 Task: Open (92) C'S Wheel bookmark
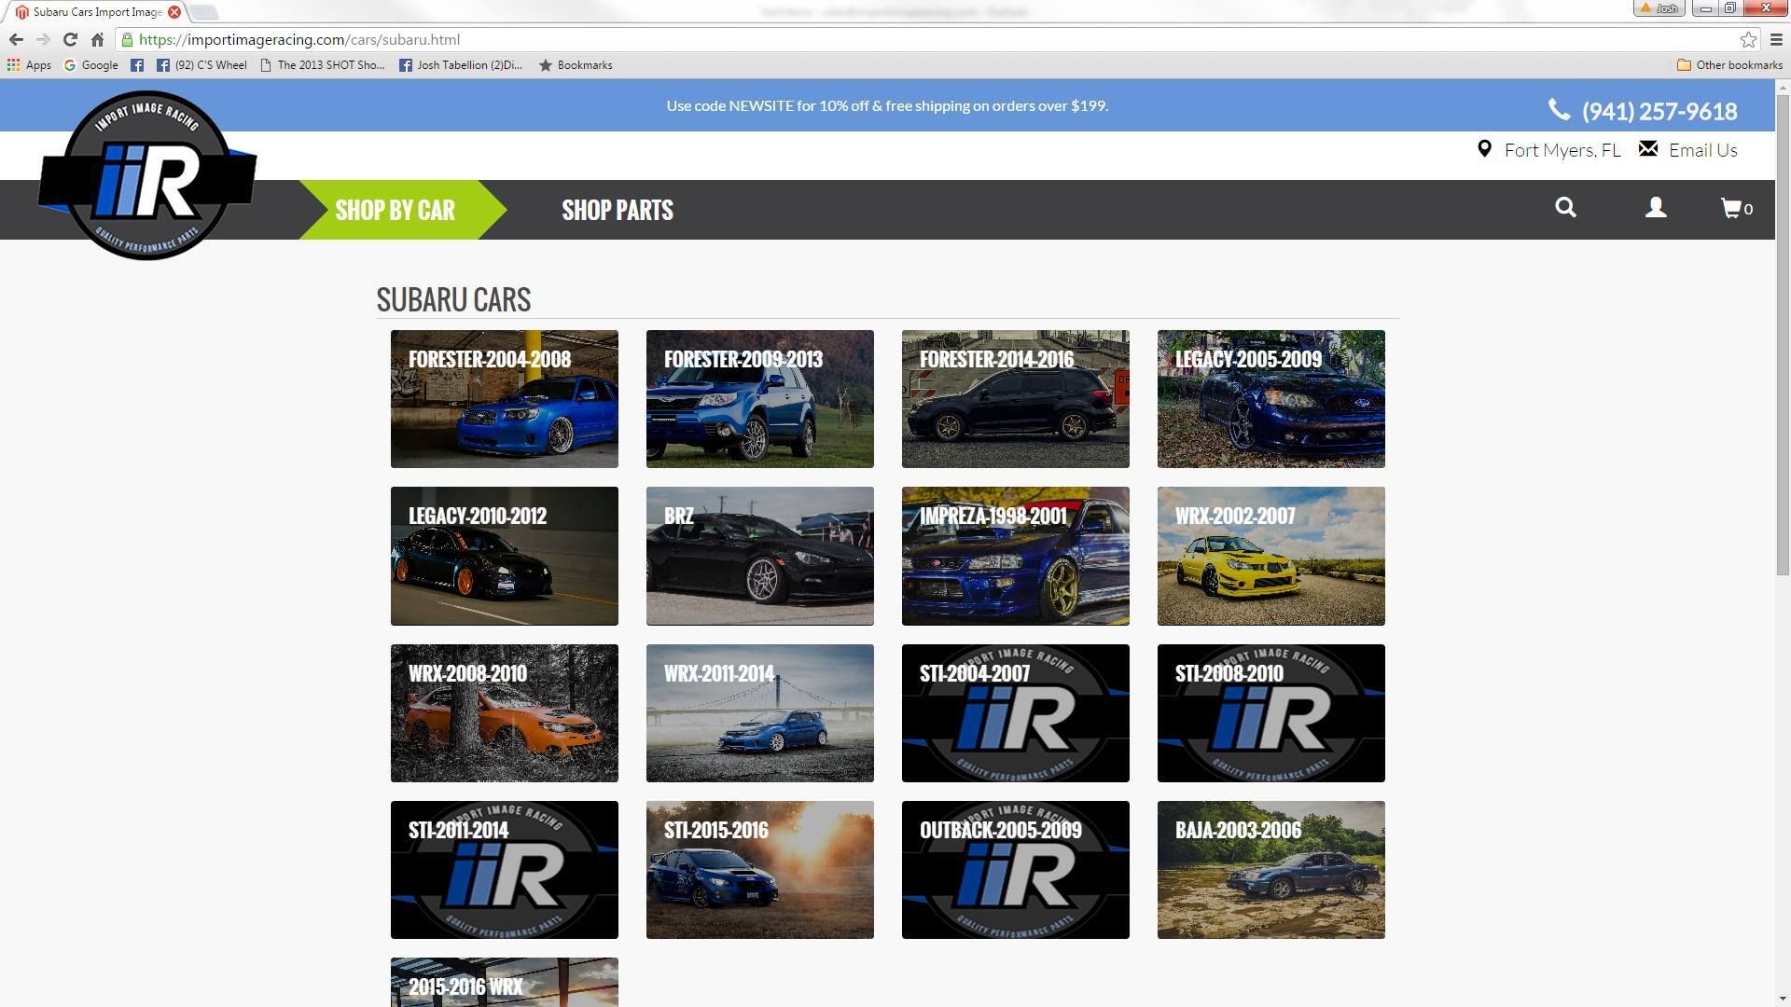202,65
